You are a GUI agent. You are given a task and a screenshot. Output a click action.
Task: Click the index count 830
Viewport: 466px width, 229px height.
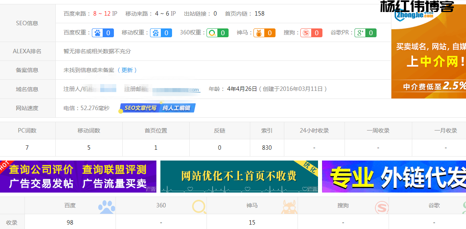coord(267,148)
